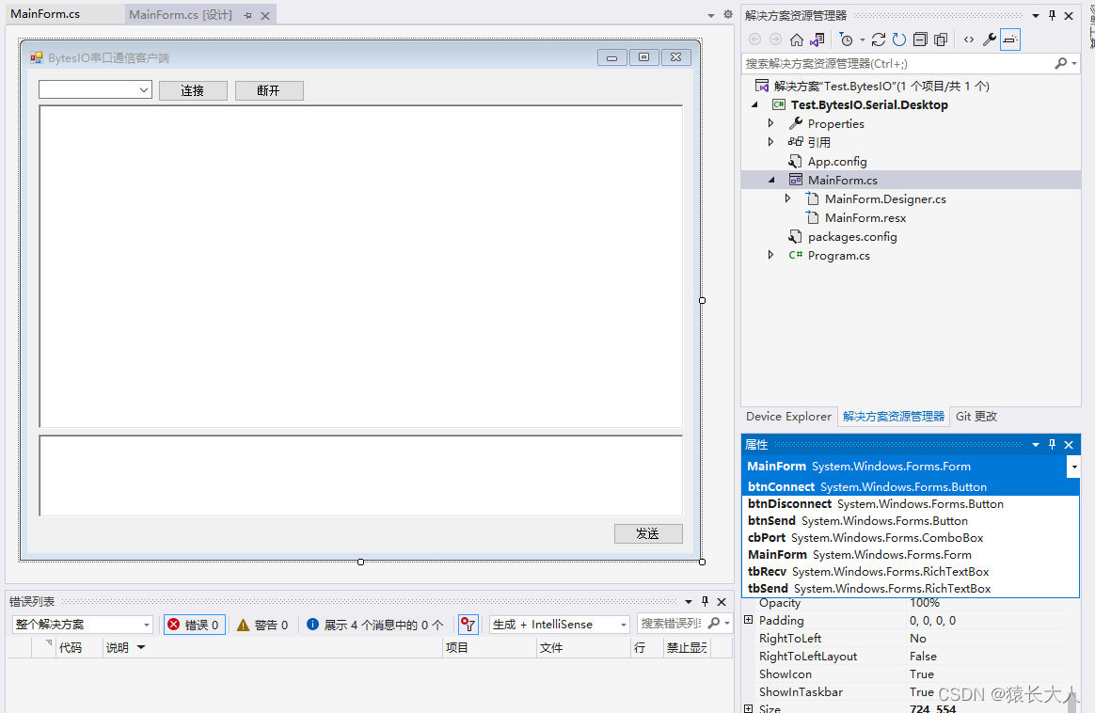Switch views with the Visual Studio solution icon
The width and height of the screenshot is (1095, 713).
click(x=817, y=40)
